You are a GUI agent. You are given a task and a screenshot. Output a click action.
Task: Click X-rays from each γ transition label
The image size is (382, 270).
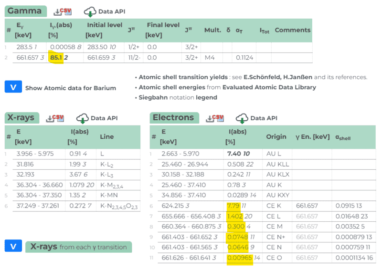click(78, 247)
